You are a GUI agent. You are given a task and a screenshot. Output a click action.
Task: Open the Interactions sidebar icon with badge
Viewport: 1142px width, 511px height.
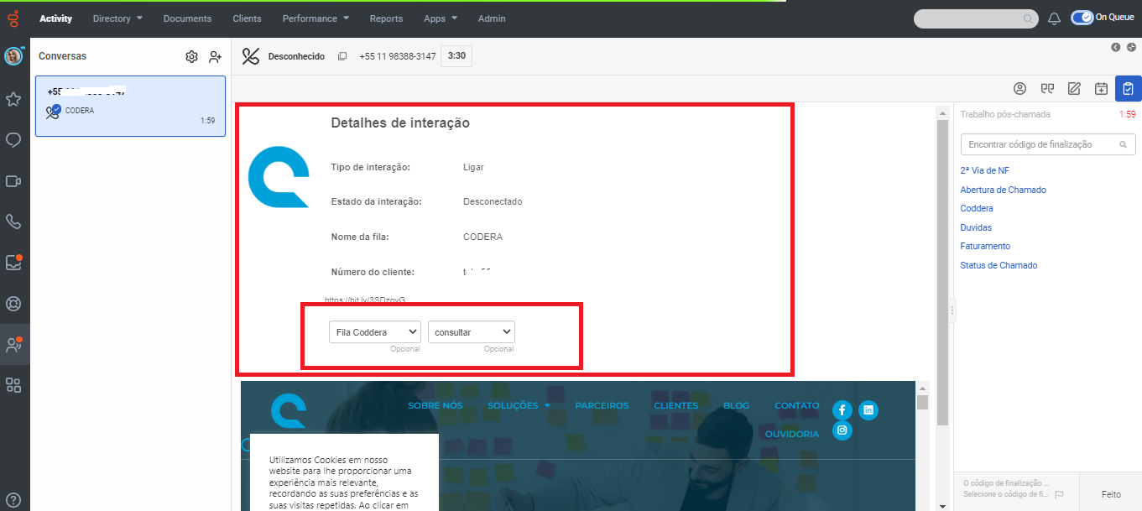pos(13,344)
